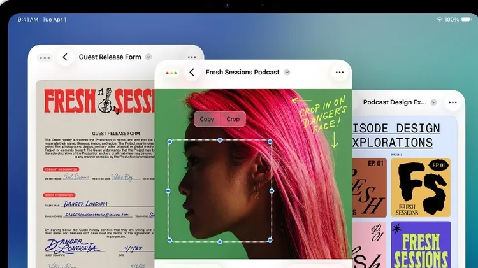The height and width of the screenshot is (268, 478).
Task: Select the top-left crop selection handle
Action: [170, 141]
